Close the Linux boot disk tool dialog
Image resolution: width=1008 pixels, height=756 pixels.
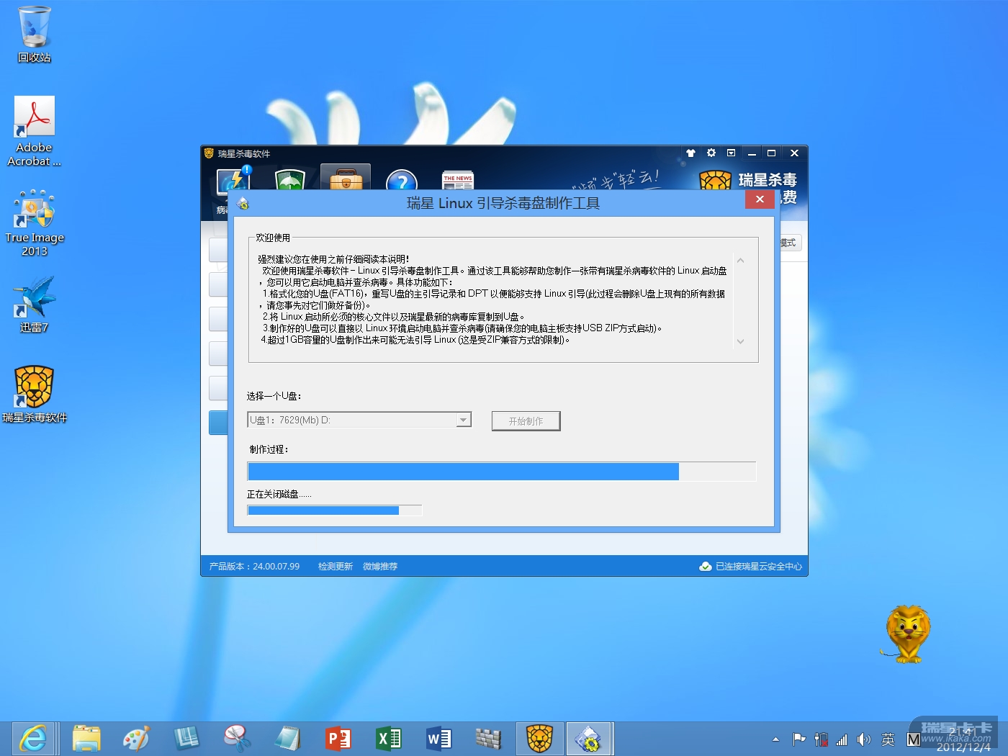click(760, 199)
